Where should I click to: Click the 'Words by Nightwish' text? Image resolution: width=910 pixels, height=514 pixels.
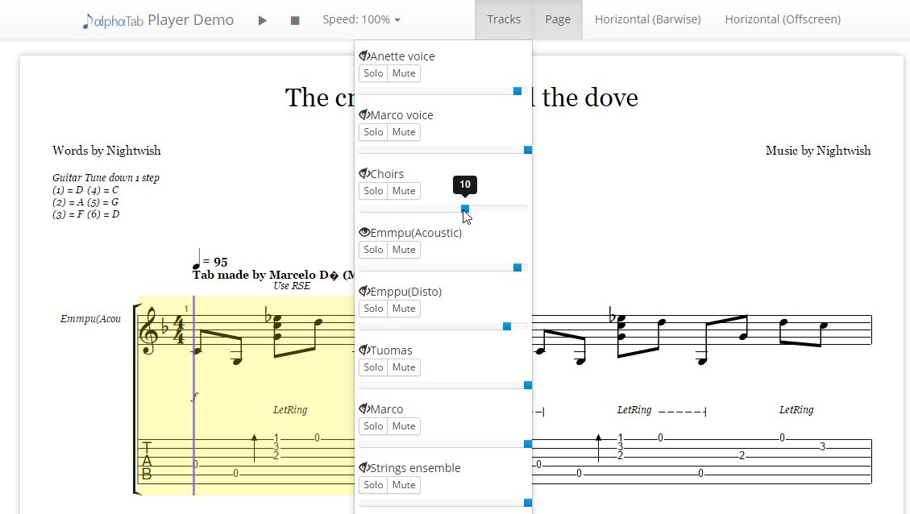(x=106, y=151)
